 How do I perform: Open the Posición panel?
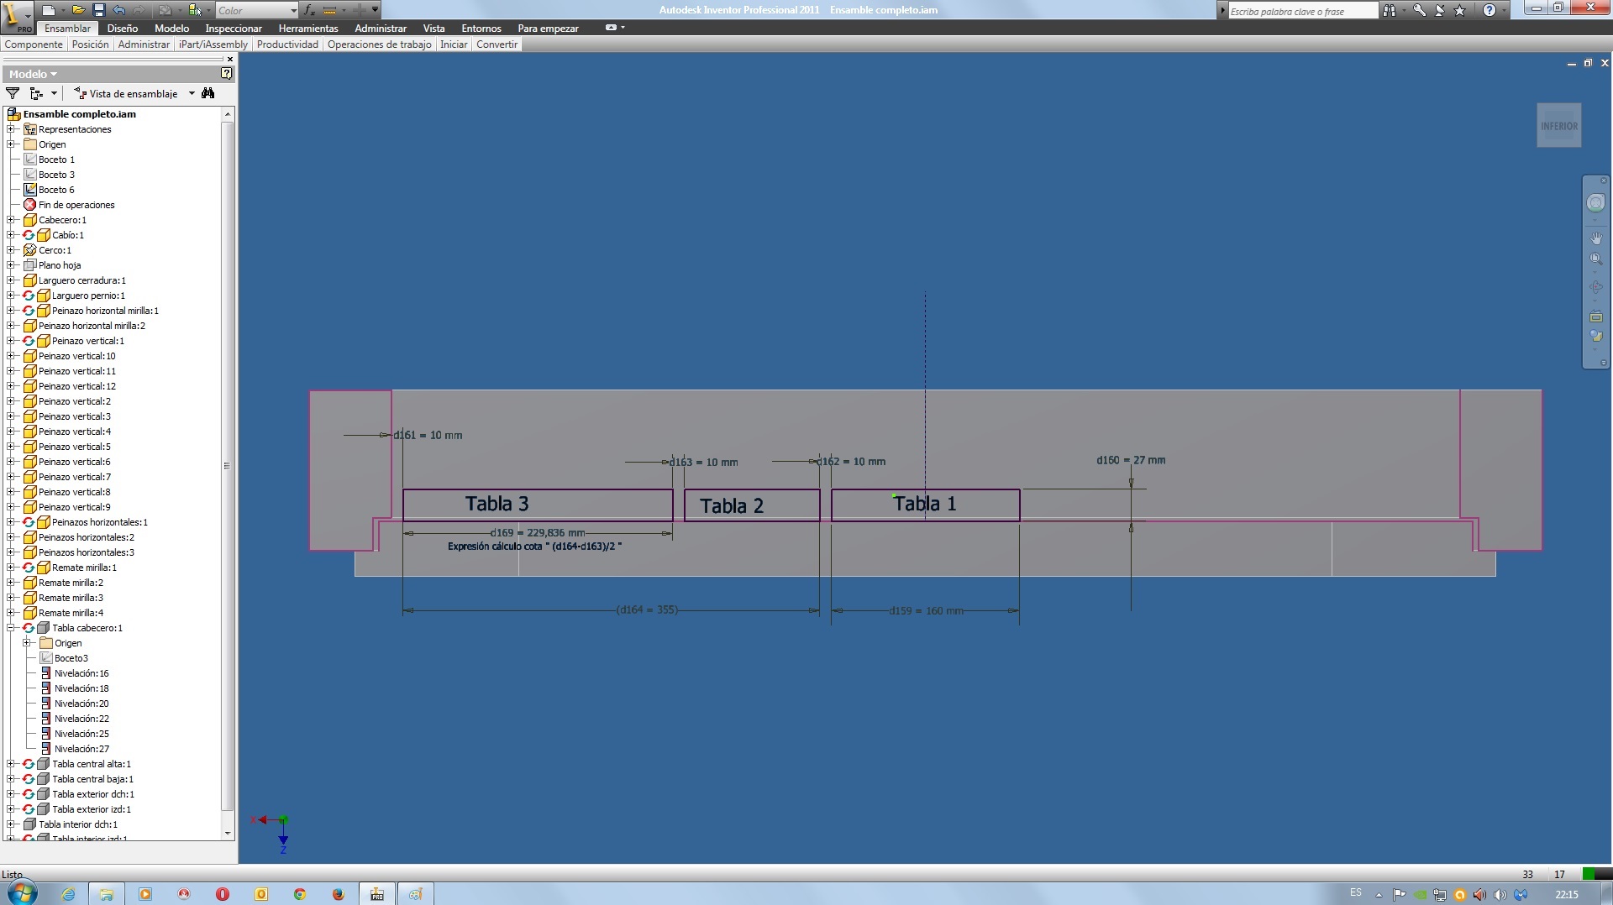90,44
